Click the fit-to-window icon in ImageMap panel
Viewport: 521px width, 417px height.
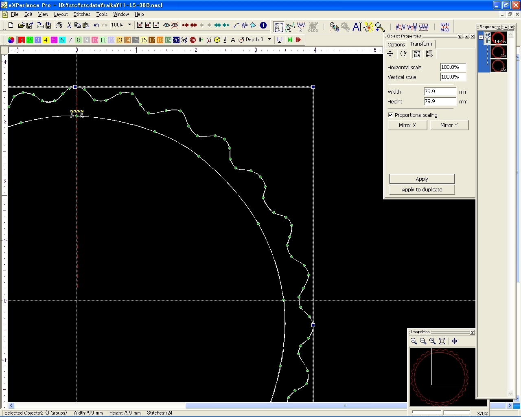(x=442, y=341)
